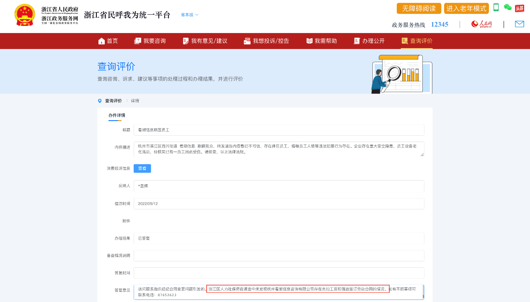This screenshot has height=302, width=530.
Task: Open the blue mail envelope icon
Action: click(520, 24)
